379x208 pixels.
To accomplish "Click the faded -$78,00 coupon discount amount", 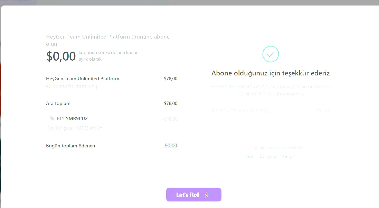I will point(170,119).
